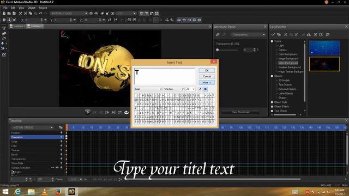Viewport: 349px width, 196px height.
Task: Open VLC from the taskbar
Action: click(45, 192)
